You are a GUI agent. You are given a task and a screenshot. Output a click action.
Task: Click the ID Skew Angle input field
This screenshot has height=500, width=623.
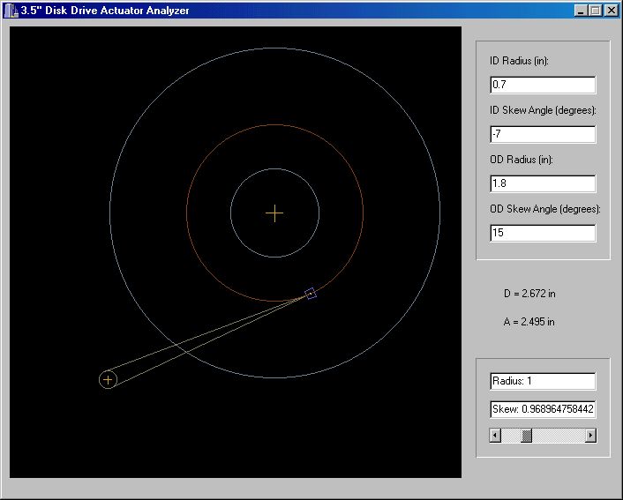[x=543, y=134]
